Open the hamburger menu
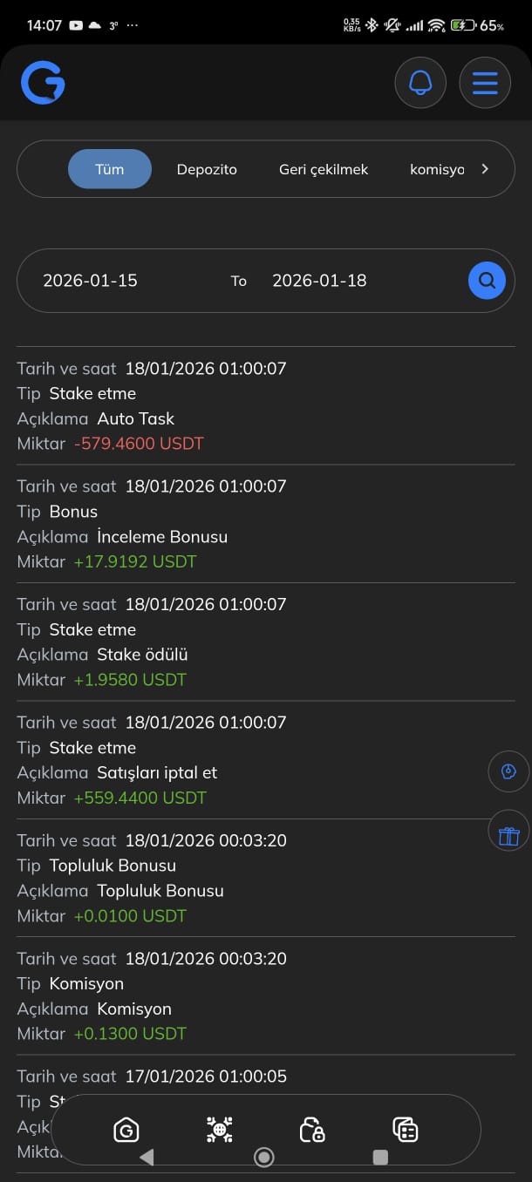 [x=485, y=83]
